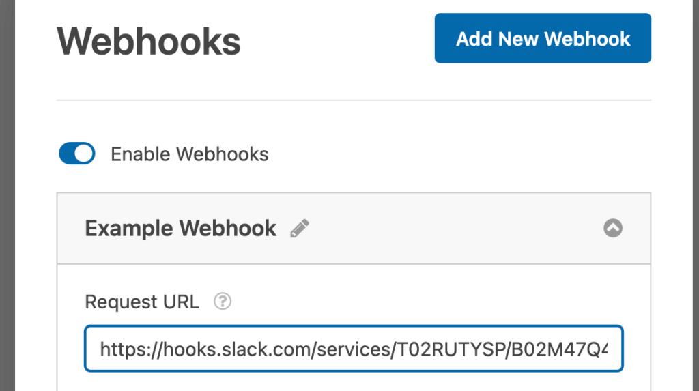
Task: Click the Request URL field label
Action: coord(142,302)
